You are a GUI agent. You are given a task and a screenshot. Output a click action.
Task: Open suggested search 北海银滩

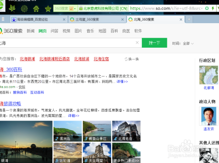coord(27,59)
